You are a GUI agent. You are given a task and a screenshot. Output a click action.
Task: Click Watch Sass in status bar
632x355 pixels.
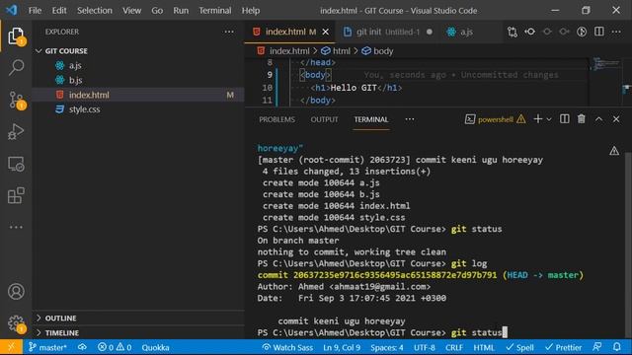click(x=287, y=347)
